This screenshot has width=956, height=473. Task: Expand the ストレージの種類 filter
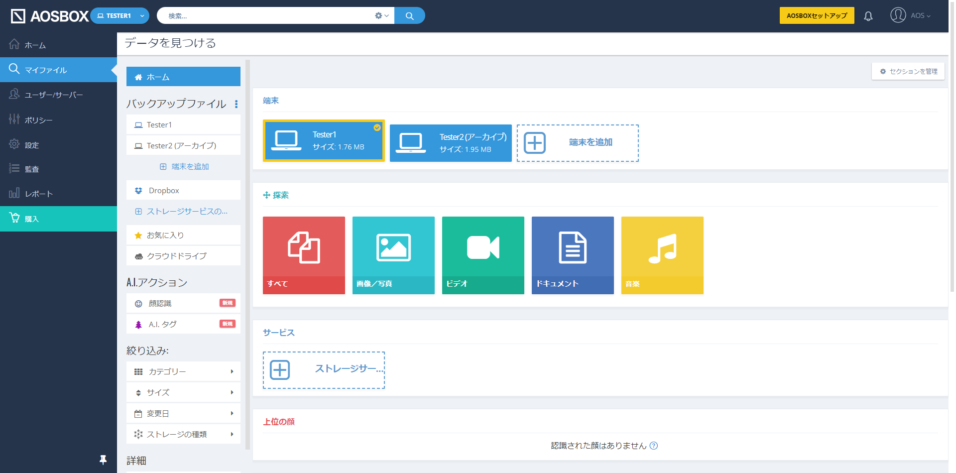[x=183, y=434]
